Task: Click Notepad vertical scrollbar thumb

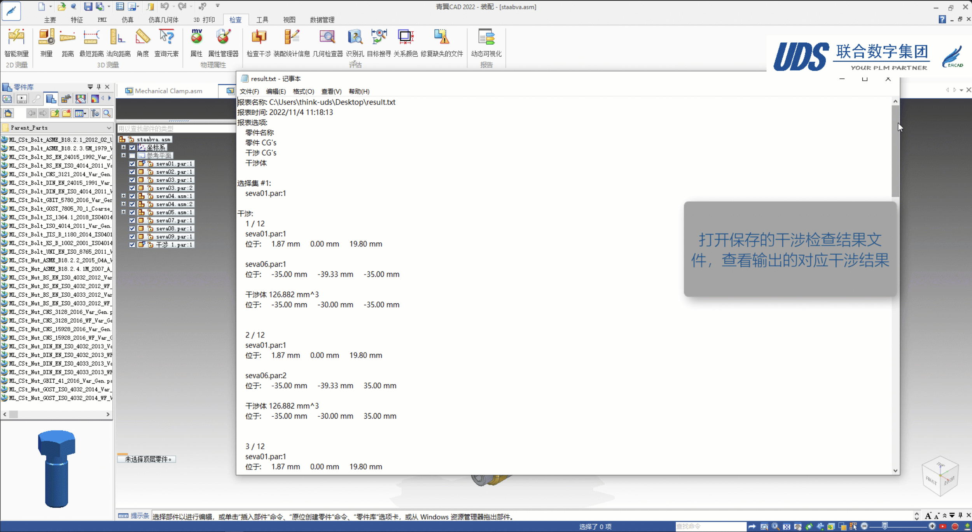Action: point(895,151)
